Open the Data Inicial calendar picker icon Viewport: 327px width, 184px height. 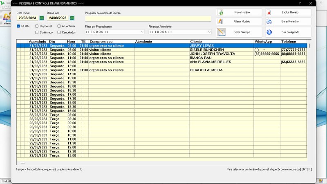[x=42, y=18]
